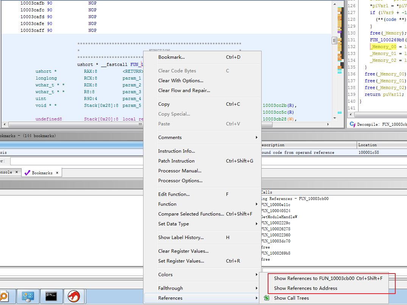Open Ghidra dragon icon in taskbar
Image resolution: width=407 pixels, height=305 pixels.
click(x=74, y=296)
